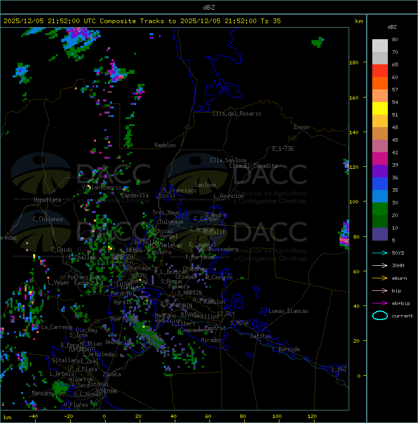Pick the magenta swatch in dBZ scale
Image resolution: width=418 pixels, height=423 pixels.
380,159
